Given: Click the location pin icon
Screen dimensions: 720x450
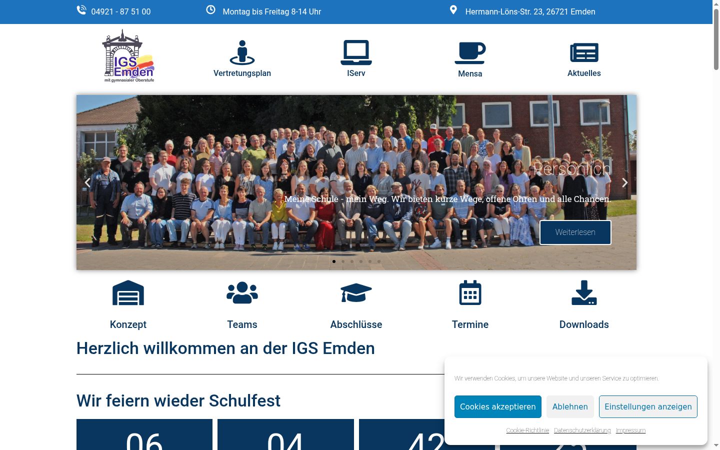Looking at the screenshot, I should click(x=453, y=10).
